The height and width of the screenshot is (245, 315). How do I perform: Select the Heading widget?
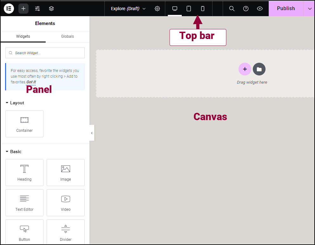(24, 172)
